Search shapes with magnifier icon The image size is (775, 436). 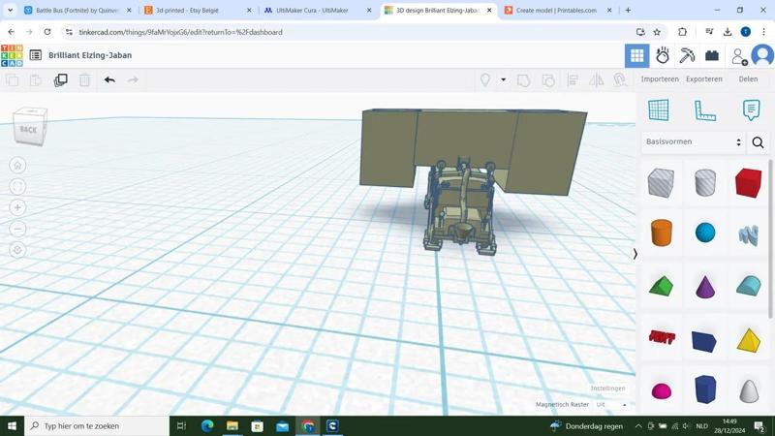[758, 142]
